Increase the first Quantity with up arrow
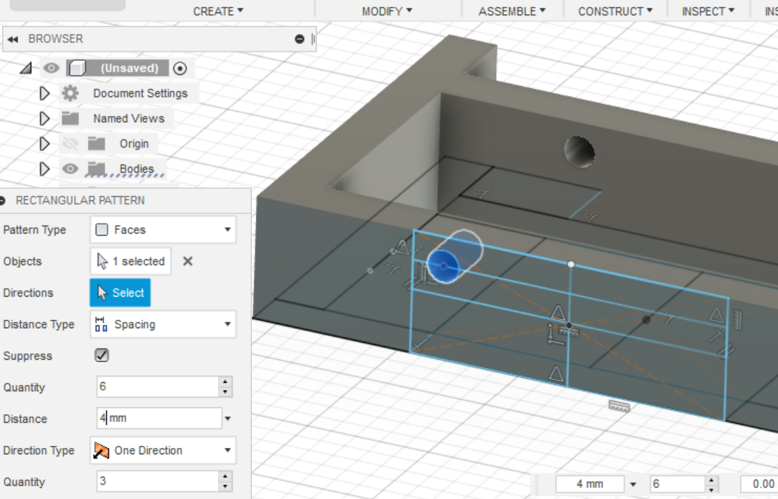This screenshot has height=499, width=778. pyautogui.click(x=225, y=381)
